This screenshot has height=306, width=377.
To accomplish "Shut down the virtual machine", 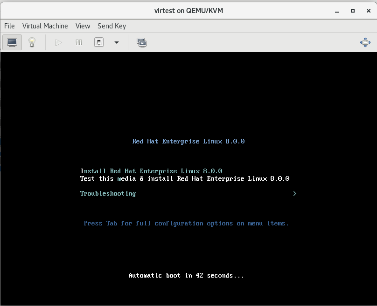I will (x=99, y=42).
